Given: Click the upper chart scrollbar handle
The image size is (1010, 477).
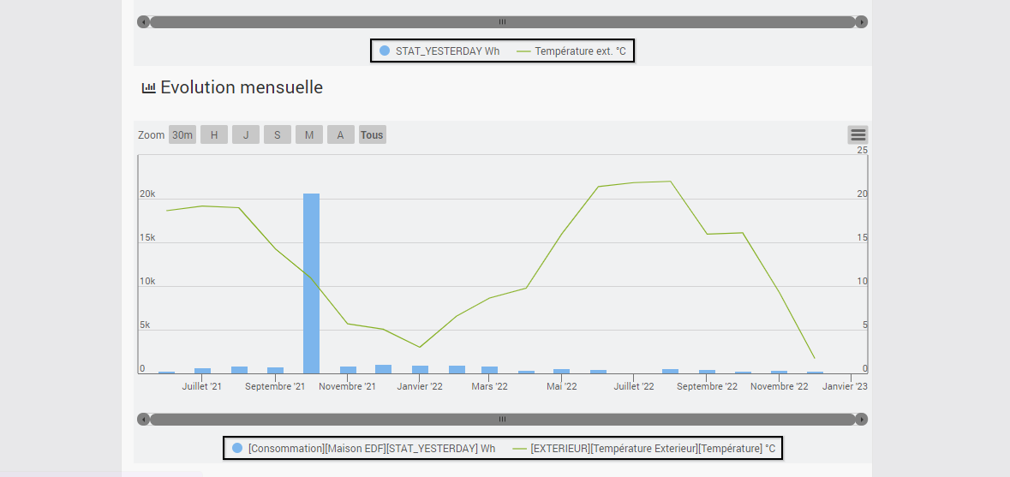Looking at the screenshot, I should click(502, 22).
